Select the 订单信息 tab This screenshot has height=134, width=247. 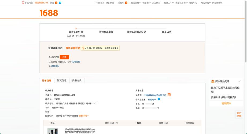47,80
